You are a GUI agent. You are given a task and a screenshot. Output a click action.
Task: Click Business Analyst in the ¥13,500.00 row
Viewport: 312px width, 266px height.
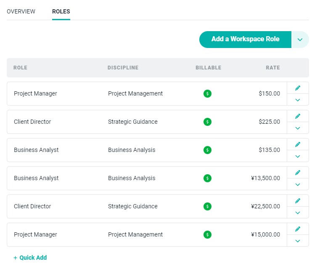[36, 178]
